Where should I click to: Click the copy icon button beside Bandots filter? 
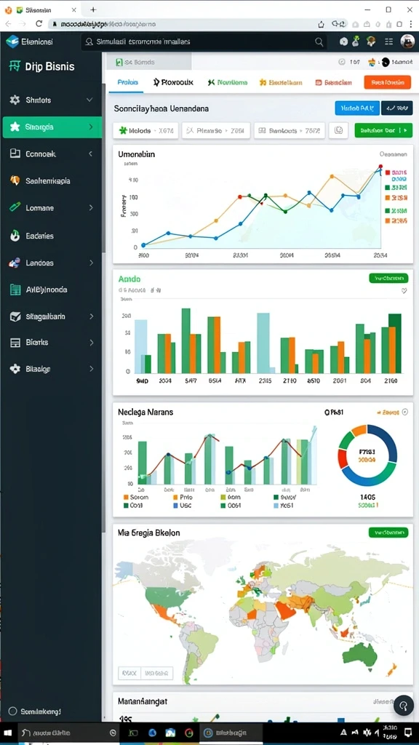pyautogui.click(x=338, y=130)
